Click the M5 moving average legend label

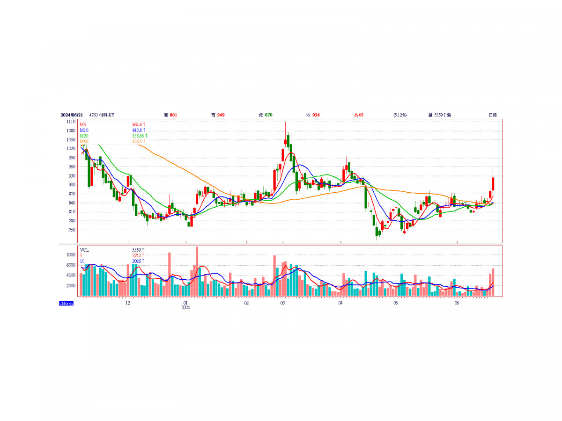tap(83, 124)
